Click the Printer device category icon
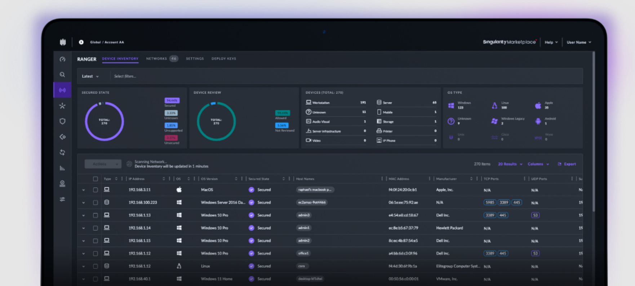 coord(379,131)
